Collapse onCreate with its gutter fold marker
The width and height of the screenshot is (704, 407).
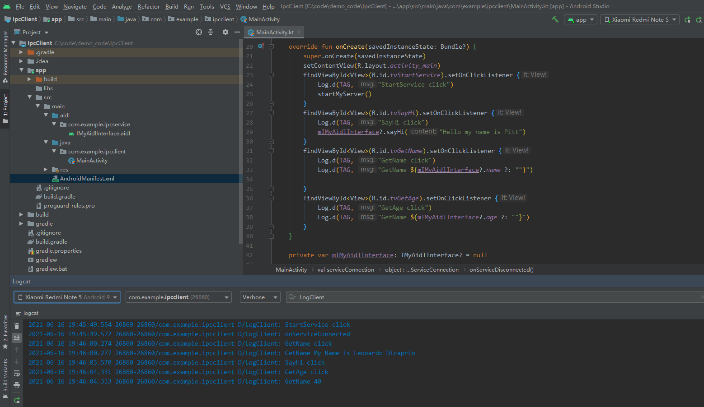tap(271, 46)
